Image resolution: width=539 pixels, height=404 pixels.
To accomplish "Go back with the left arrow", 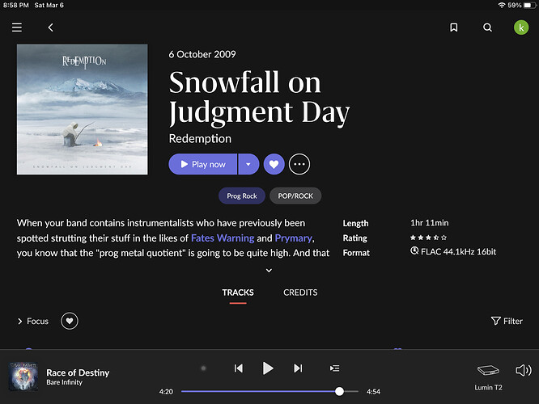I will 50,27.
